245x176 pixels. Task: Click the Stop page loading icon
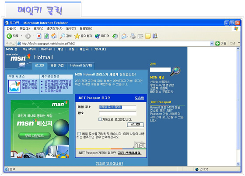(39, 36)
